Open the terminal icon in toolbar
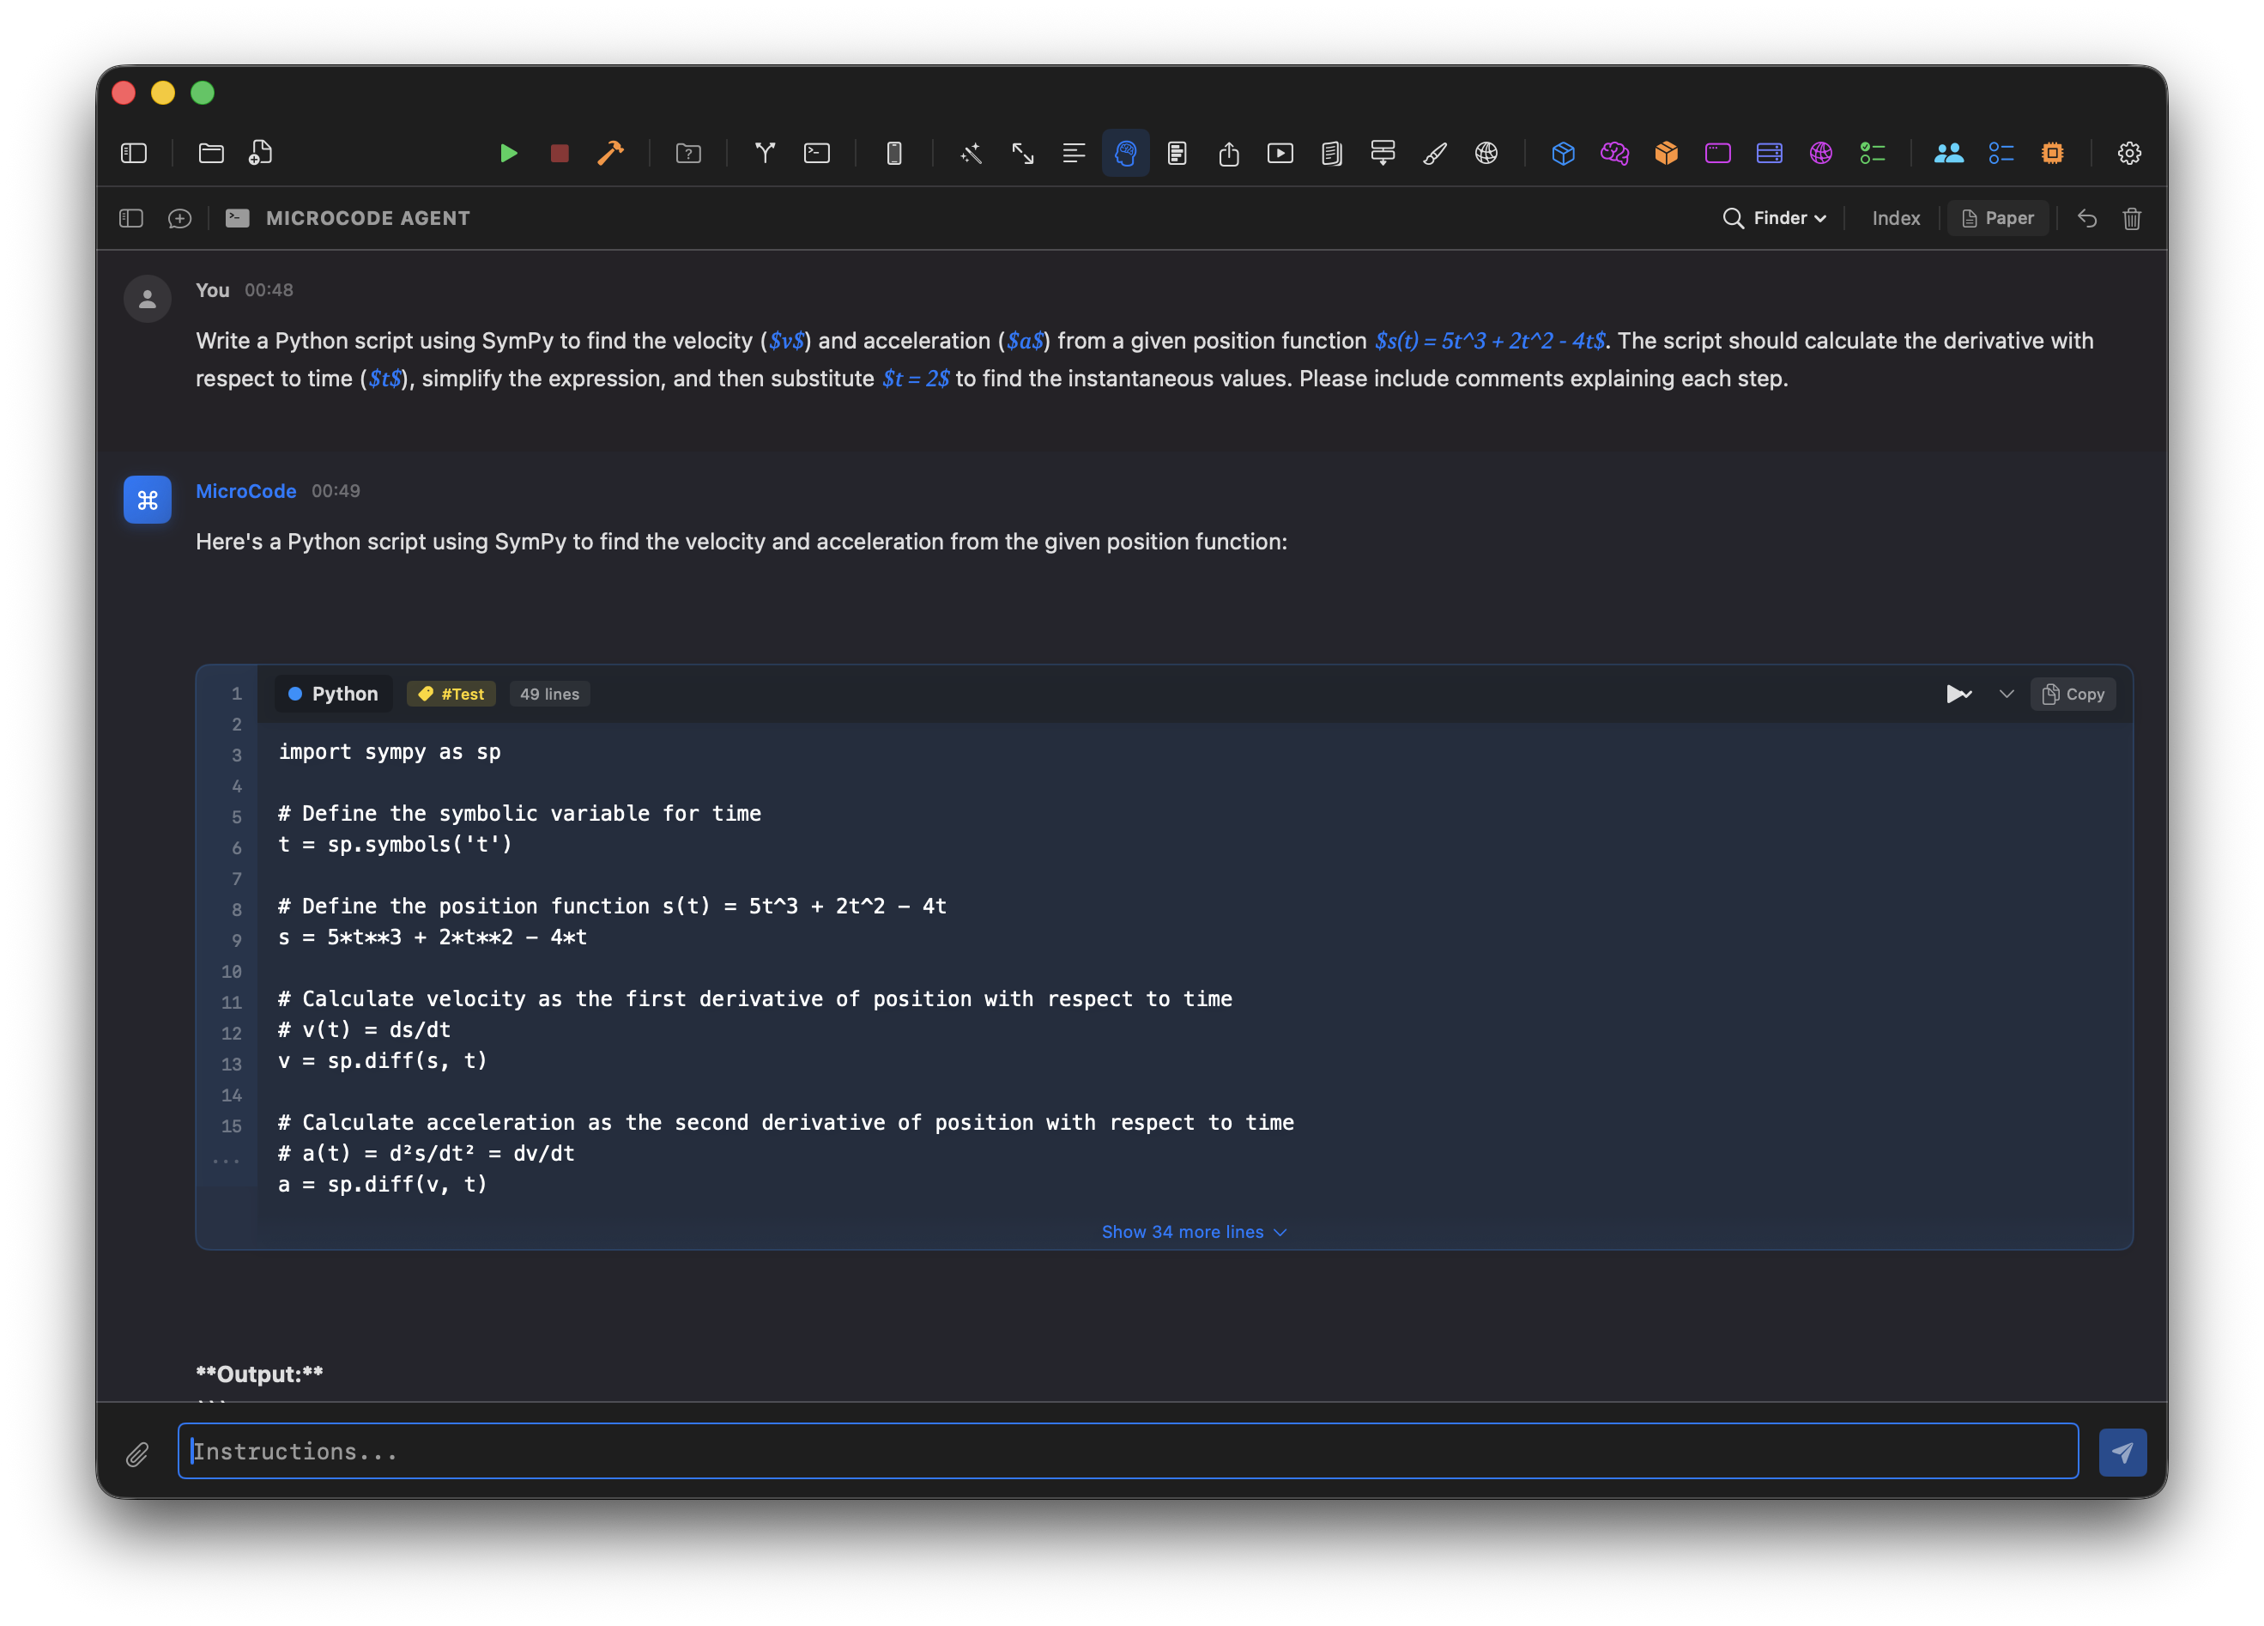 [x=816, y=153]
